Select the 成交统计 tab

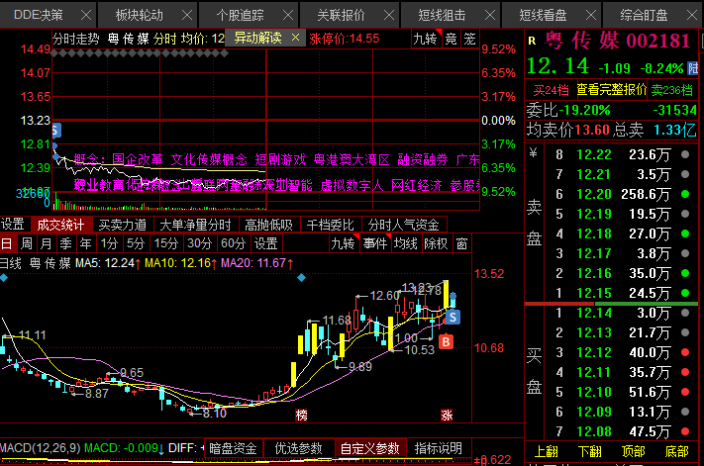pos(60,225)
